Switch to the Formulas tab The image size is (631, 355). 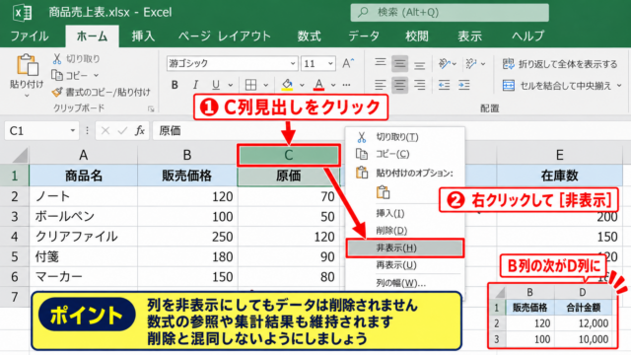point(309,36)
